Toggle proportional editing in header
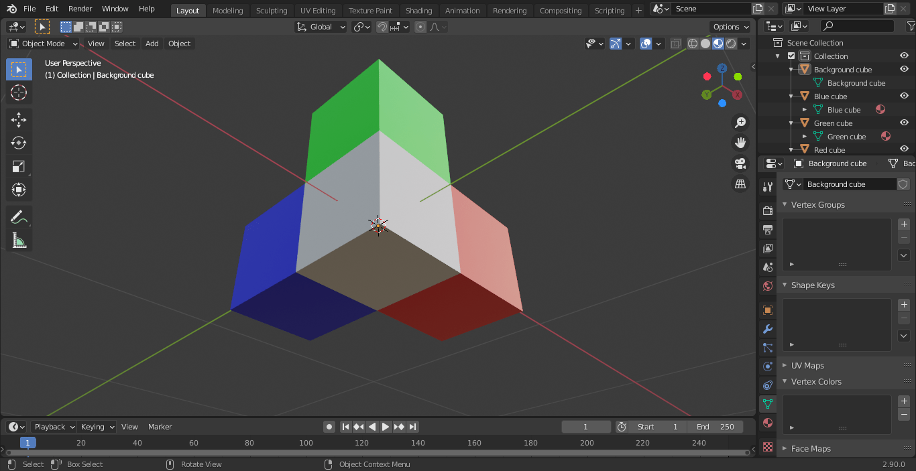This screenshot has width=916, height=471. point(420,27)
